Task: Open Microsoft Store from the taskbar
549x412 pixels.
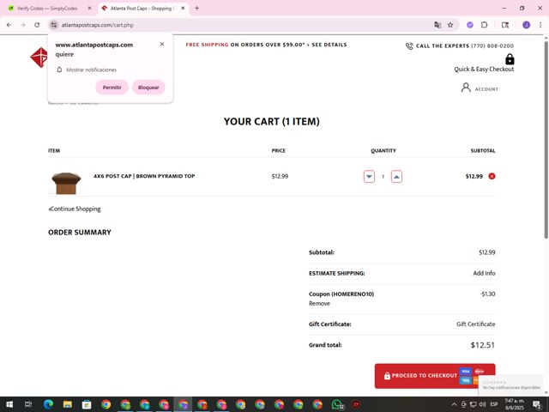Action: coord(87,404)
